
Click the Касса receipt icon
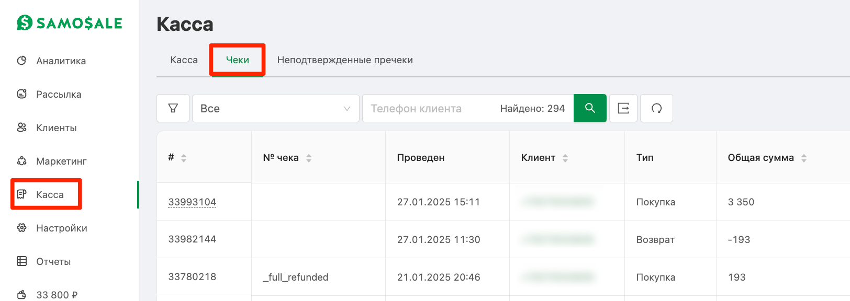pos(22,194)
